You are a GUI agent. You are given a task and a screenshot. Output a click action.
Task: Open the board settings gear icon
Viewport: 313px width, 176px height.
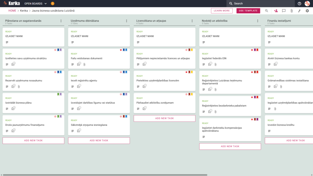click(x=307, y=11)
